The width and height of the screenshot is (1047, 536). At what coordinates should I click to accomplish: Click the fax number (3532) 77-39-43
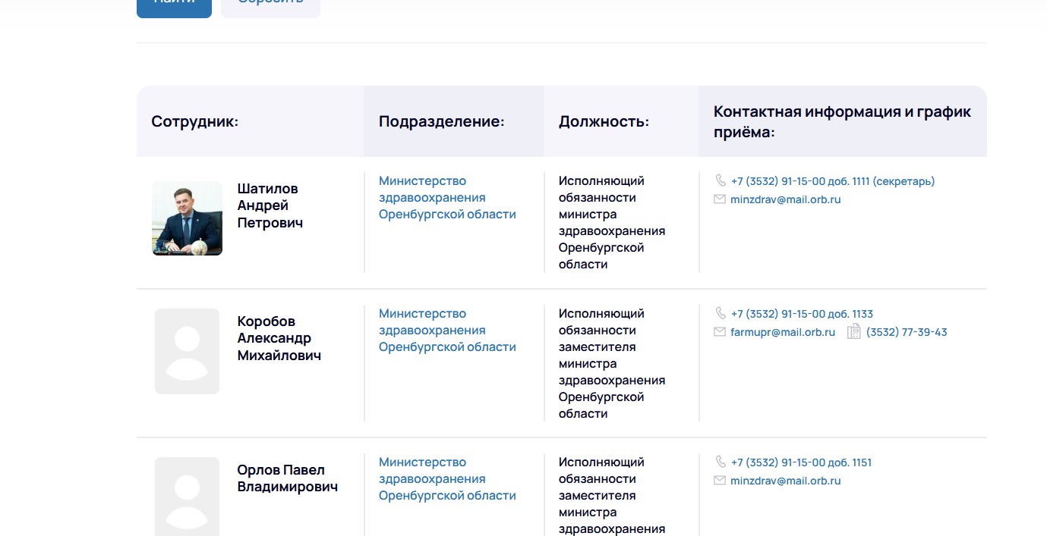(x=906, y=332)
